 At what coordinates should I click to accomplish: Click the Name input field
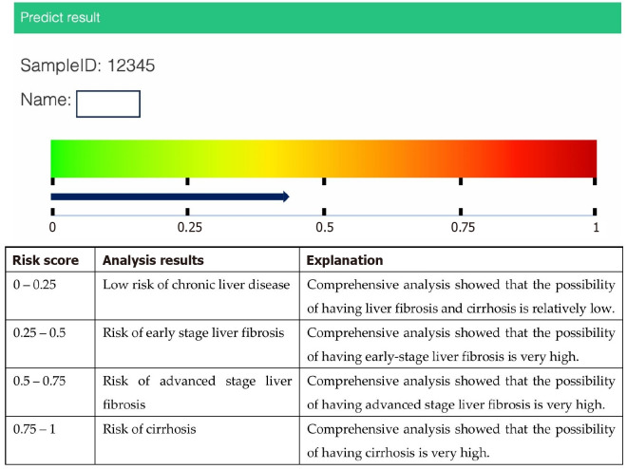coord(107,103)
